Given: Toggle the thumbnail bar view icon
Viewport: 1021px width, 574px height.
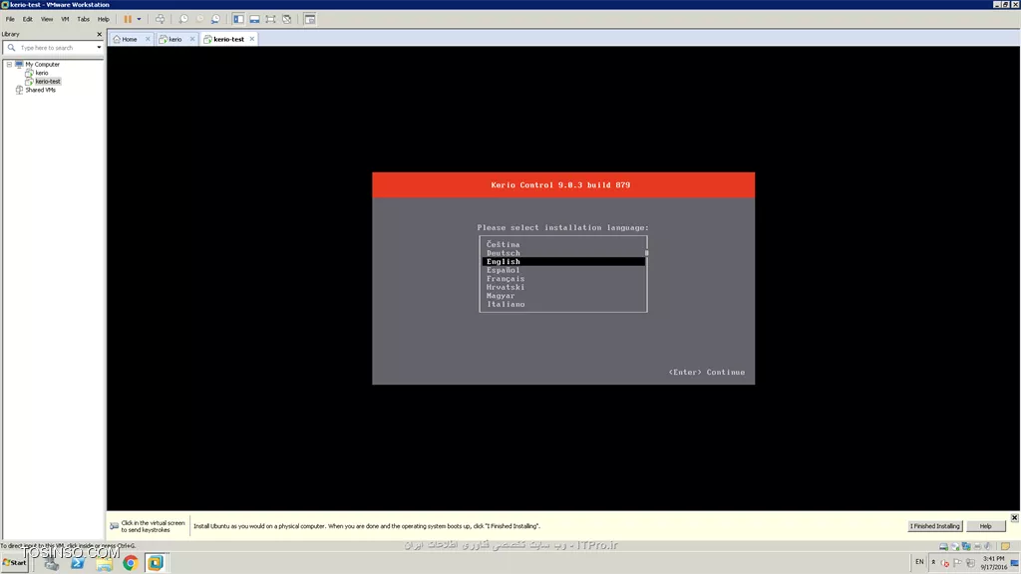Looking at the screenshot, I should tap(254, 19).
